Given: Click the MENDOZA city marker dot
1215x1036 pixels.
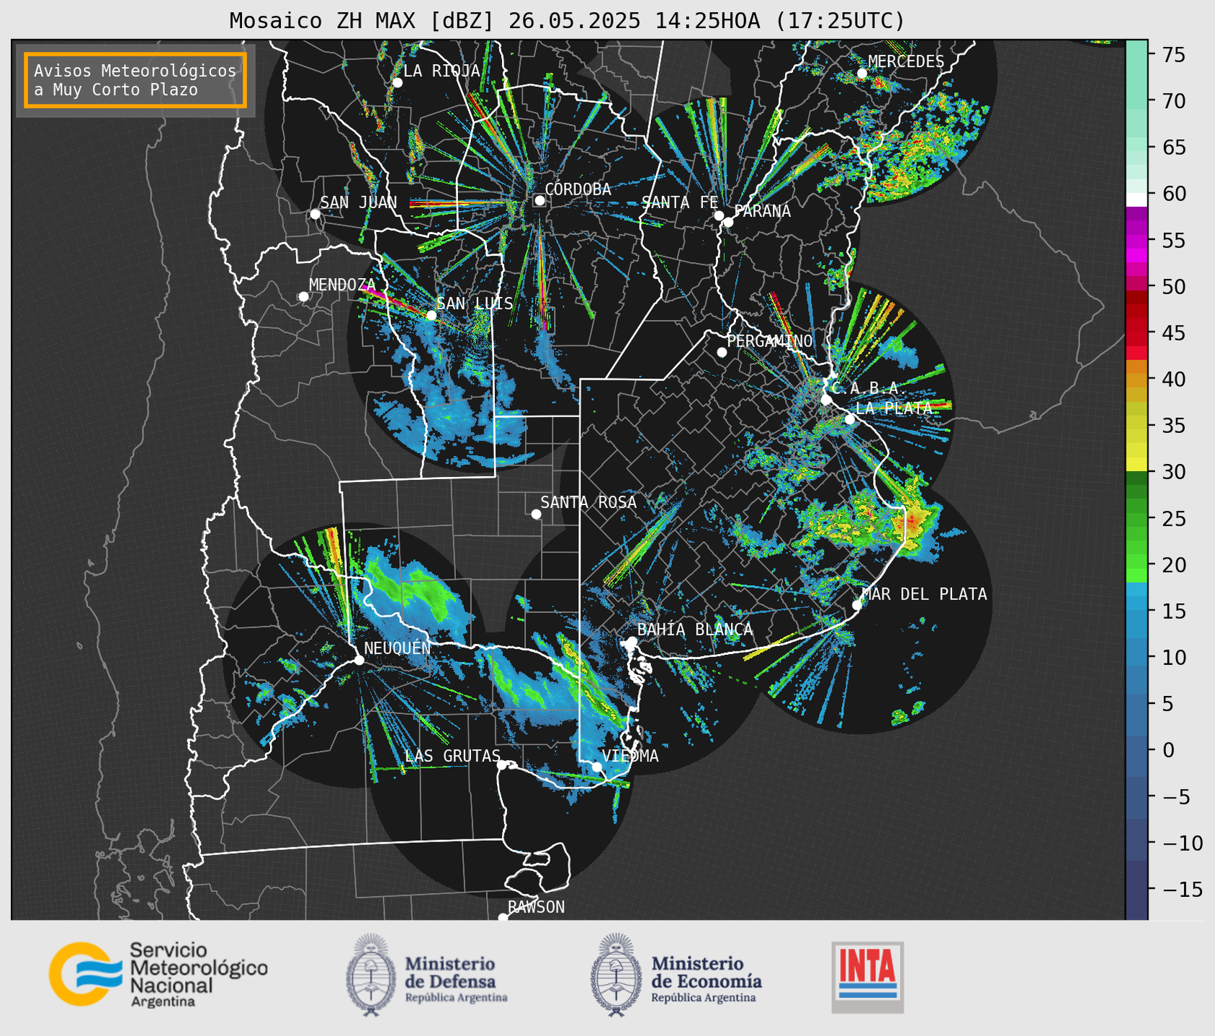Looking at the screenshot, I should (x=303, y=297).
